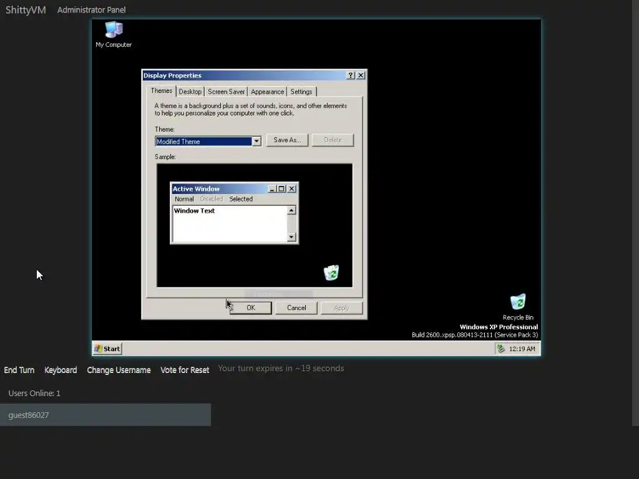The image size is (639, 479).
Task: Click the sample window's scroll down arrow
Action: [291, 236]
